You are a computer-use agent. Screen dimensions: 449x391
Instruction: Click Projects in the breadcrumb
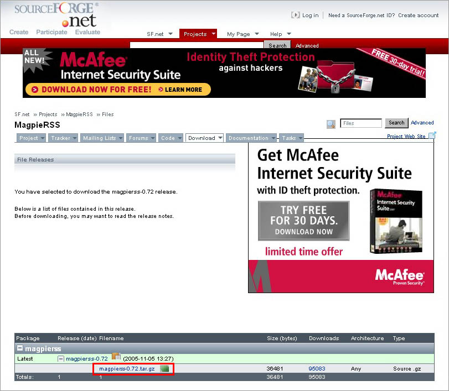(x=48, y=114)
